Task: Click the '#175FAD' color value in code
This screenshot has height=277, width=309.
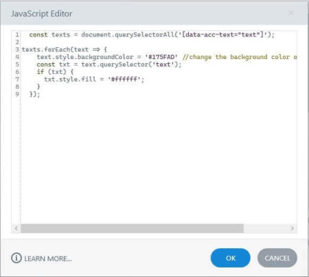Action: [x=161, y=57]
